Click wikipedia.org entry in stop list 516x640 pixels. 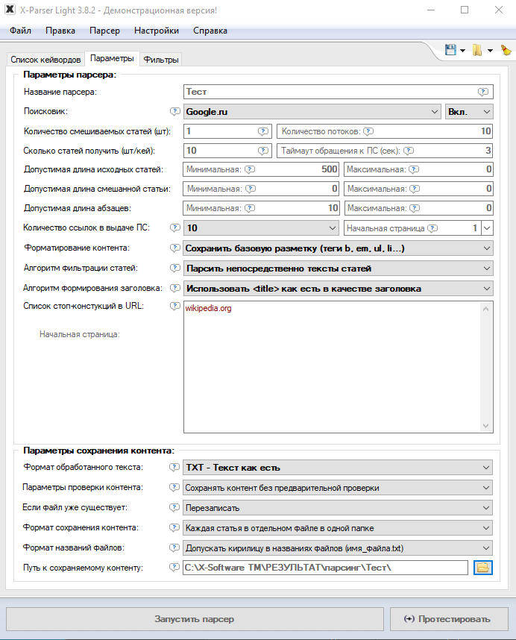(x=209, y=308)
